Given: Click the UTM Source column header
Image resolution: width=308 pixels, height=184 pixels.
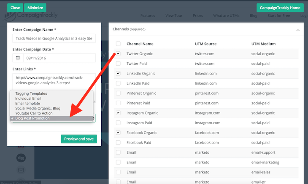Looking at the screenshot, I should [x=205, y=44].
